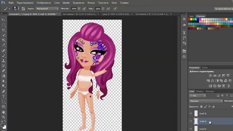Toggle type layer filter T icon
The height and width of the screenshot is (131, 233).
pyautogui.click(x=227, y=96)
